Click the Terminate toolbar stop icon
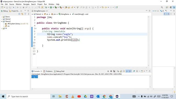Viewport: 176px width, 99px height. pyautogui.click(x=23, y=7)
